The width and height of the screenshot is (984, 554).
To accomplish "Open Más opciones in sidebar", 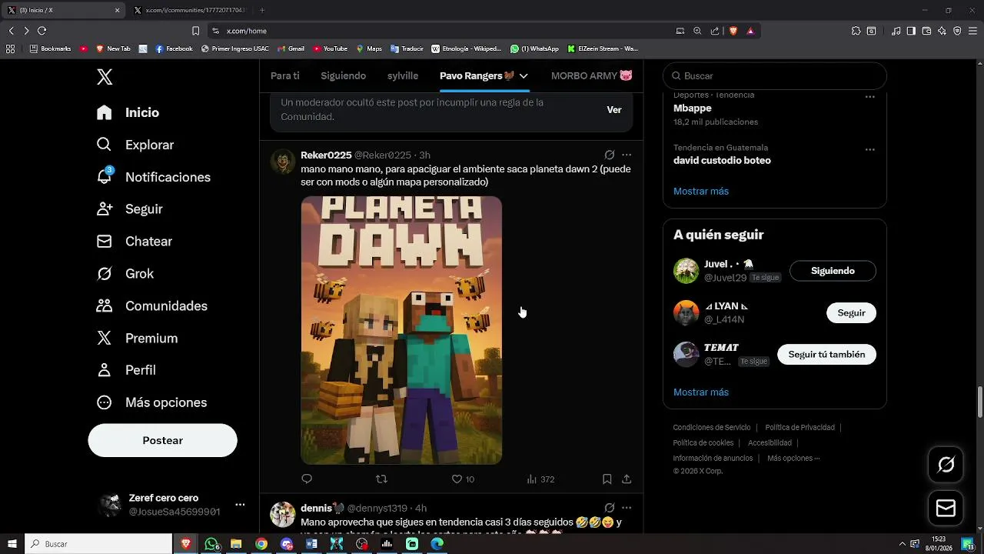I will (x=151, y=402).
